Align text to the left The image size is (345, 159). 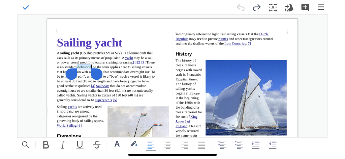click(x=151, y=145)
